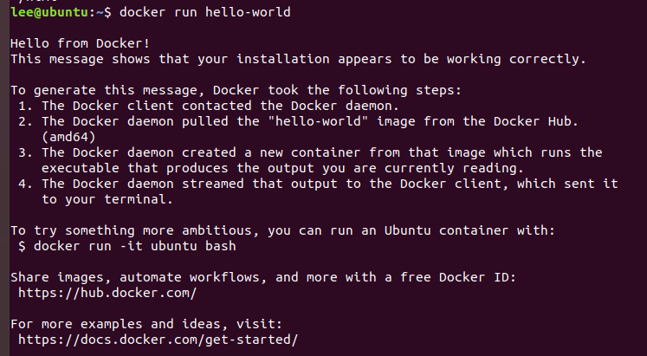
Task: Click the 'to your terminal.' line
Action: [107, 200]
